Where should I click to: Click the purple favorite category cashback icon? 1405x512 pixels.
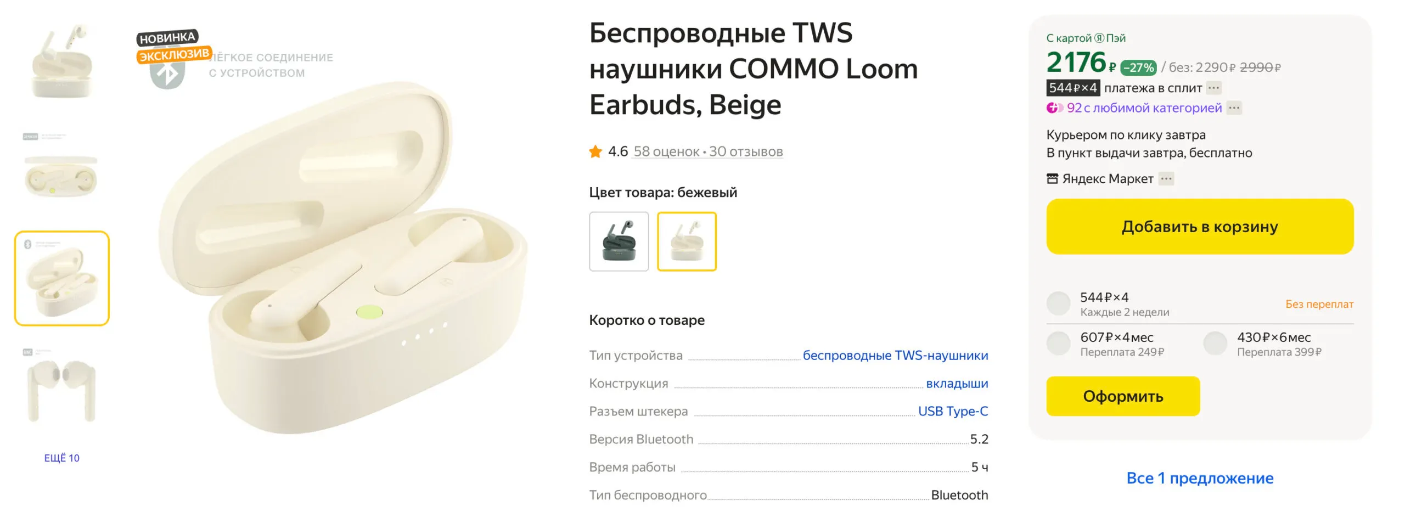point(1054,108)
